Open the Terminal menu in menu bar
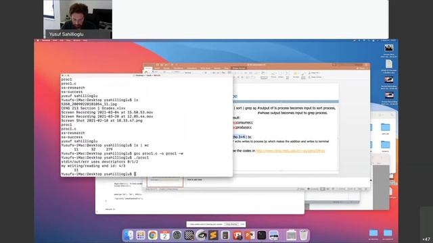The image size is (433, 243). coord(46,40)
